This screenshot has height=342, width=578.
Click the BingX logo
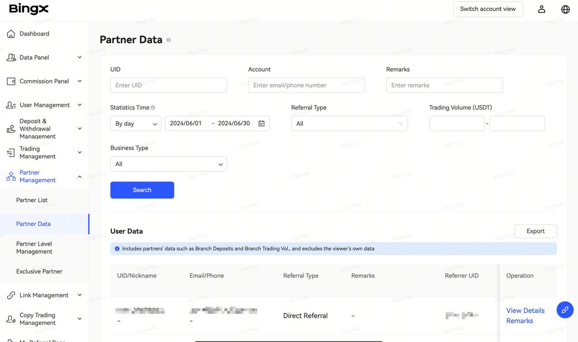tap(28, 9)
